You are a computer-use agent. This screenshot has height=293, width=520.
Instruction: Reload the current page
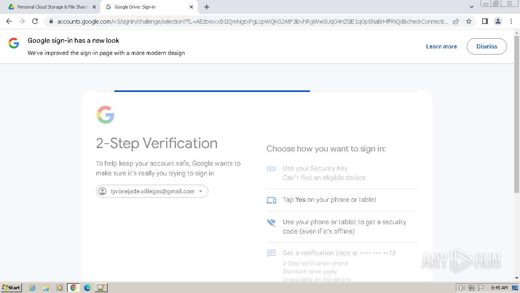click(35, 21)
